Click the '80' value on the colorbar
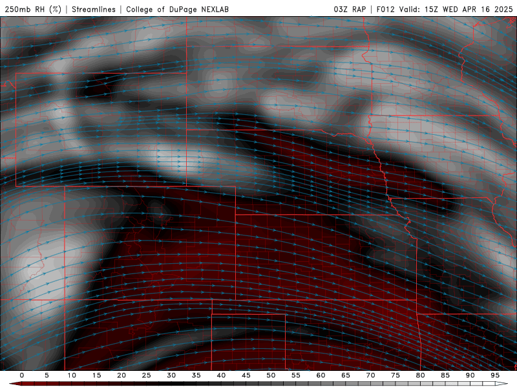517x387 pixels. click(421, 375)
